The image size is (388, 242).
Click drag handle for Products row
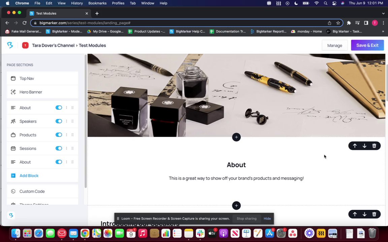click(x=72, y=135)
